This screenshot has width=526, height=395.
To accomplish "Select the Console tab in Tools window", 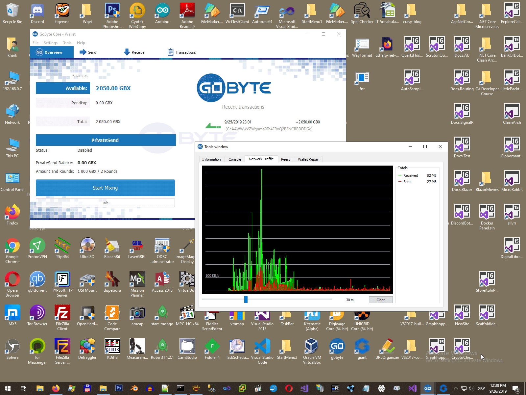I will tap(235, 159).
